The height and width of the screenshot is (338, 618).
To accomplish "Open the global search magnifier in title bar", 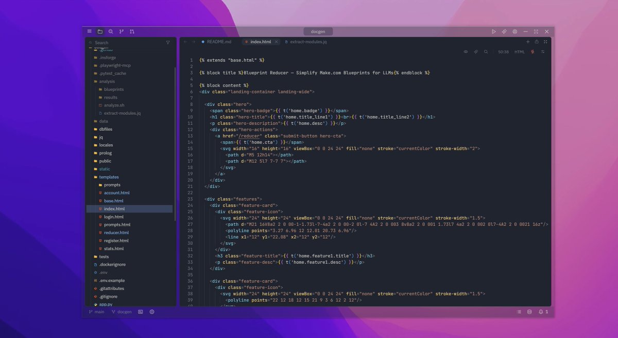I will (x=111, y=31).
